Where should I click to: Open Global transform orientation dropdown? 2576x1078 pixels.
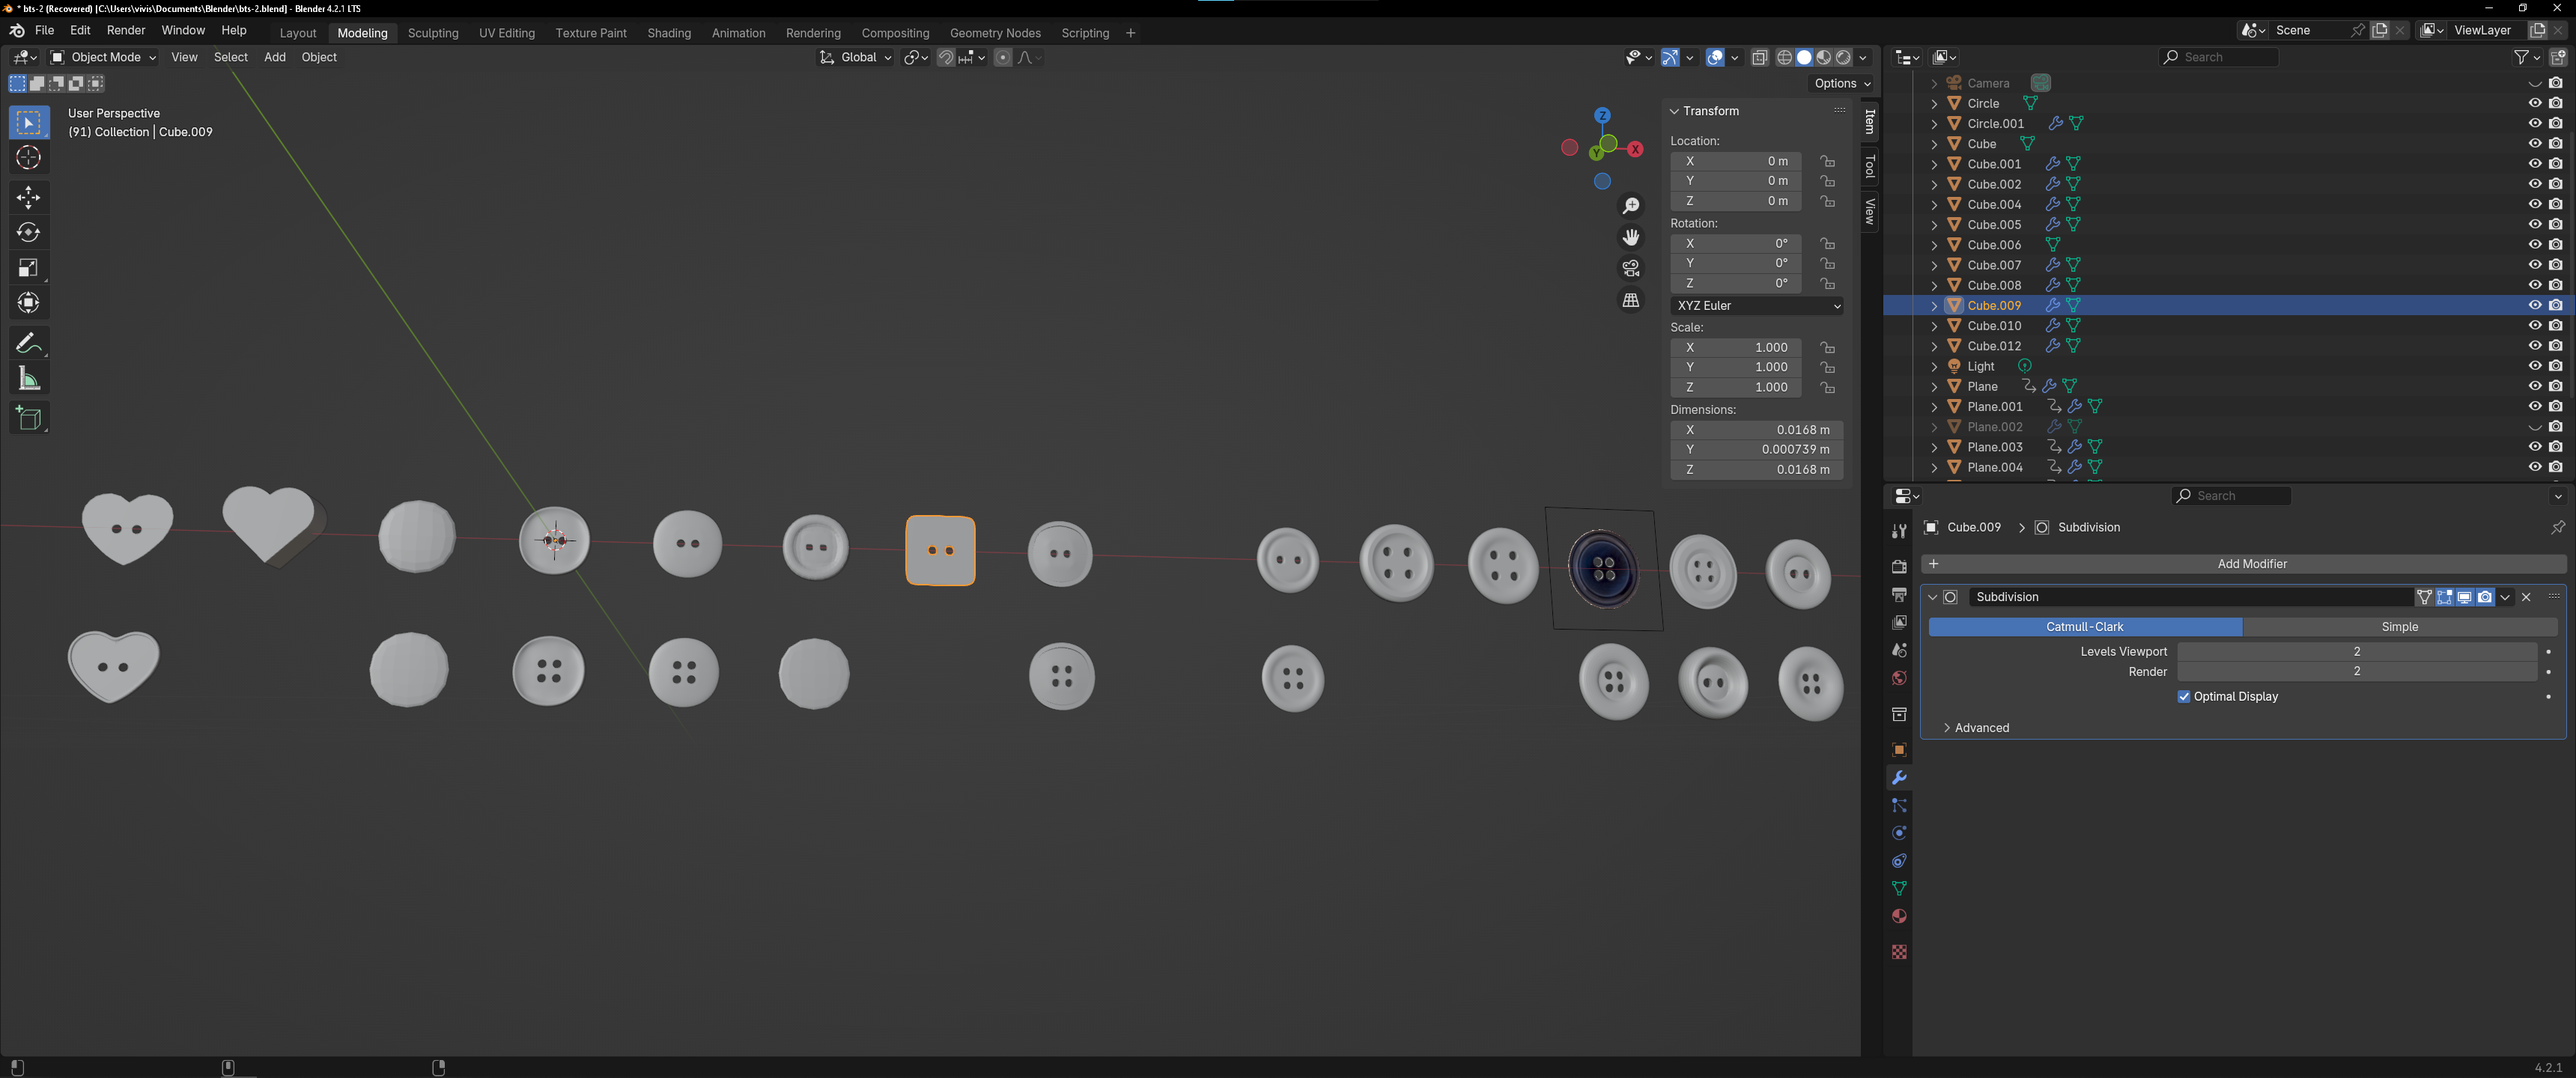click(x=856, y=57)
